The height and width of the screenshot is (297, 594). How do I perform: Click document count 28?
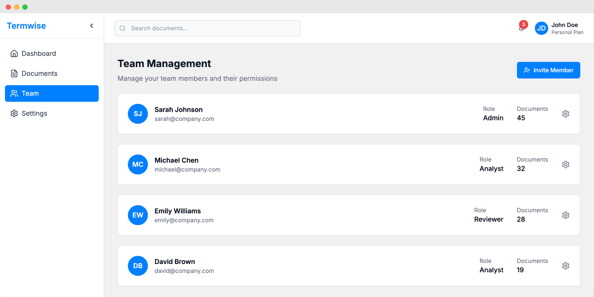(521, 219)
